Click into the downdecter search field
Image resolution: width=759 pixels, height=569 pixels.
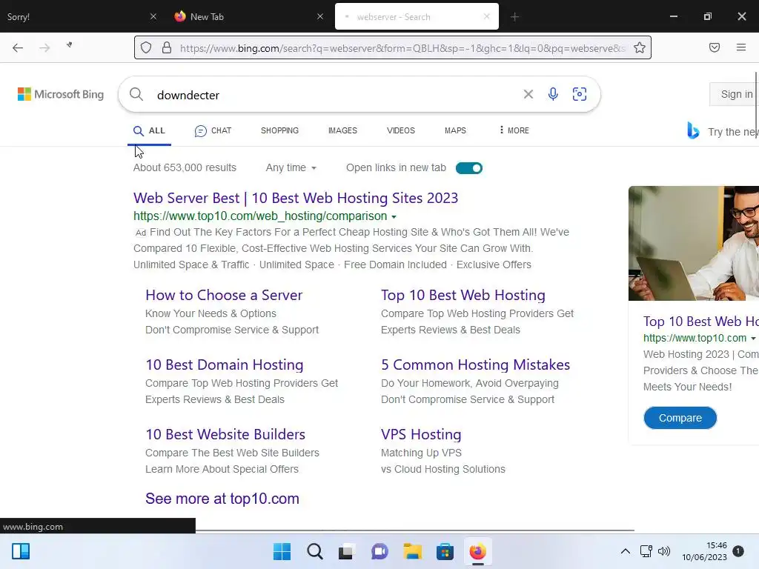coord(334,95)
